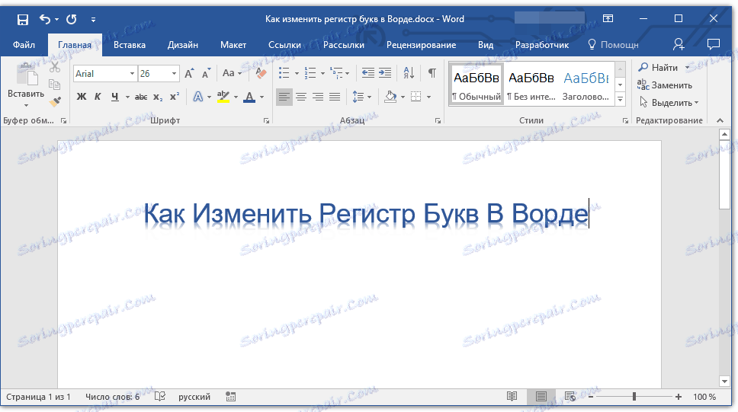Select the Без инте... style
Screen dimensions: 738x412
click(x=531, y=85)
